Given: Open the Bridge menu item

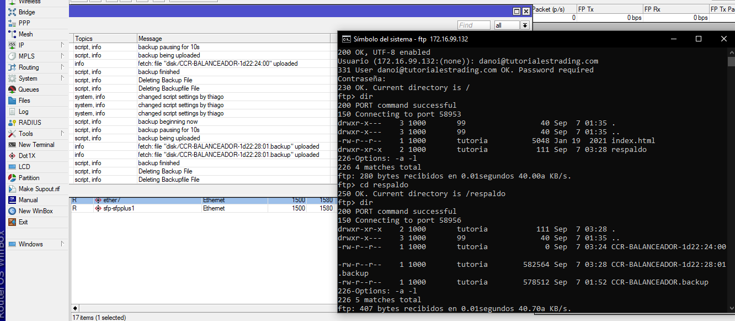Looking at the screenshot, I should pyautogui.click(x=26, y=12).
